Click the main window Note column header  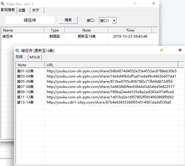coord(86,30)
